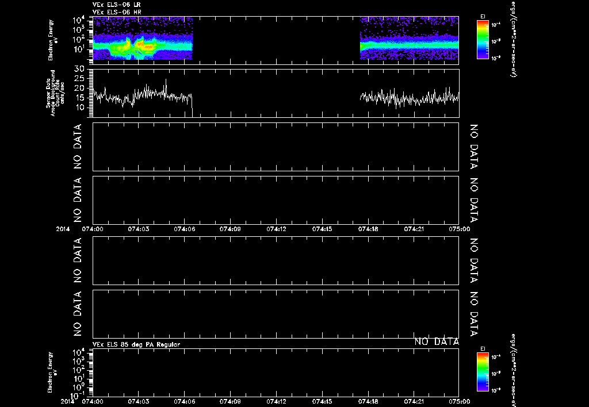Click the '074:21' label under the 85 deg PA panel
Viewport: 589px width, 407px height.
click(414, 401)
